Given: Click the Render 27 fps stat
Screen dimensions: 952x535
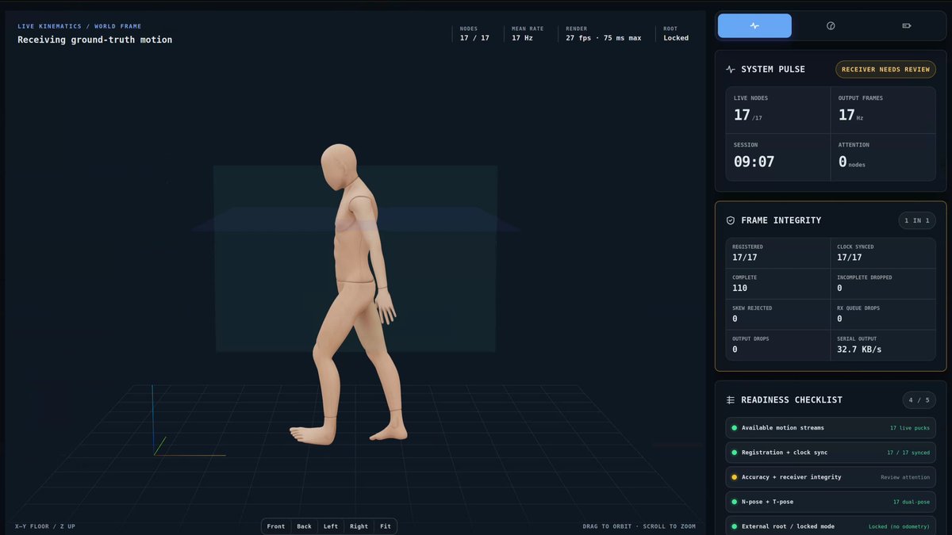Looking at the screenshot, I should [x=604, y=33].
